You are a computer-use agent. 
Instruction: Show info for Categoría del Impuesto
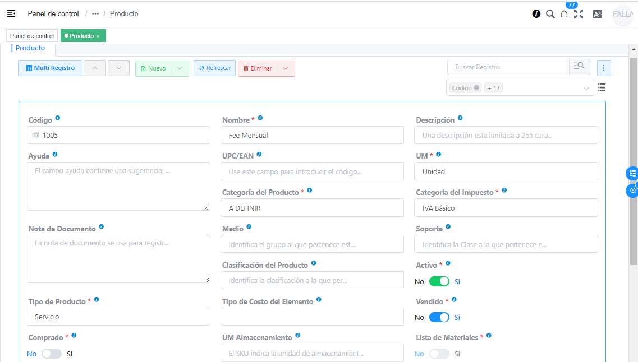504,190
